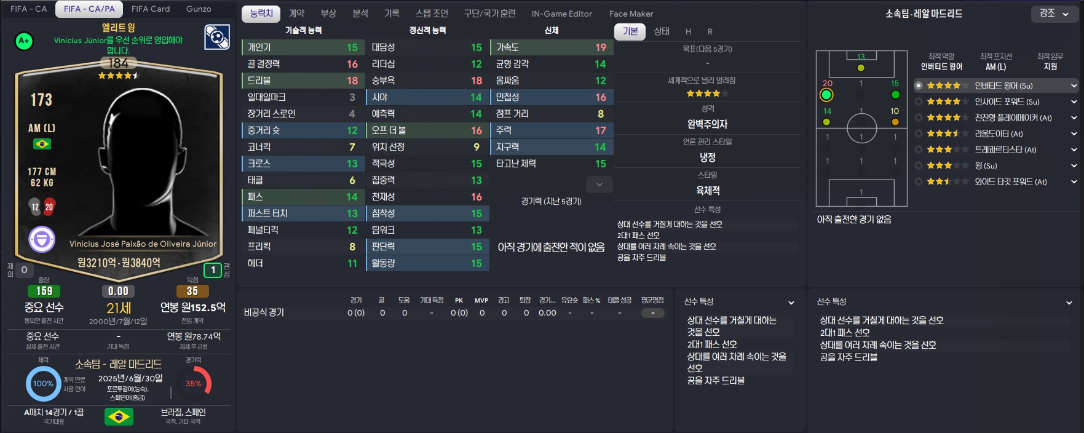
Task: Click the 세계적으로 널리 알려짐 reputation stars
Action: pyautogui.click(x=707, y=93)
